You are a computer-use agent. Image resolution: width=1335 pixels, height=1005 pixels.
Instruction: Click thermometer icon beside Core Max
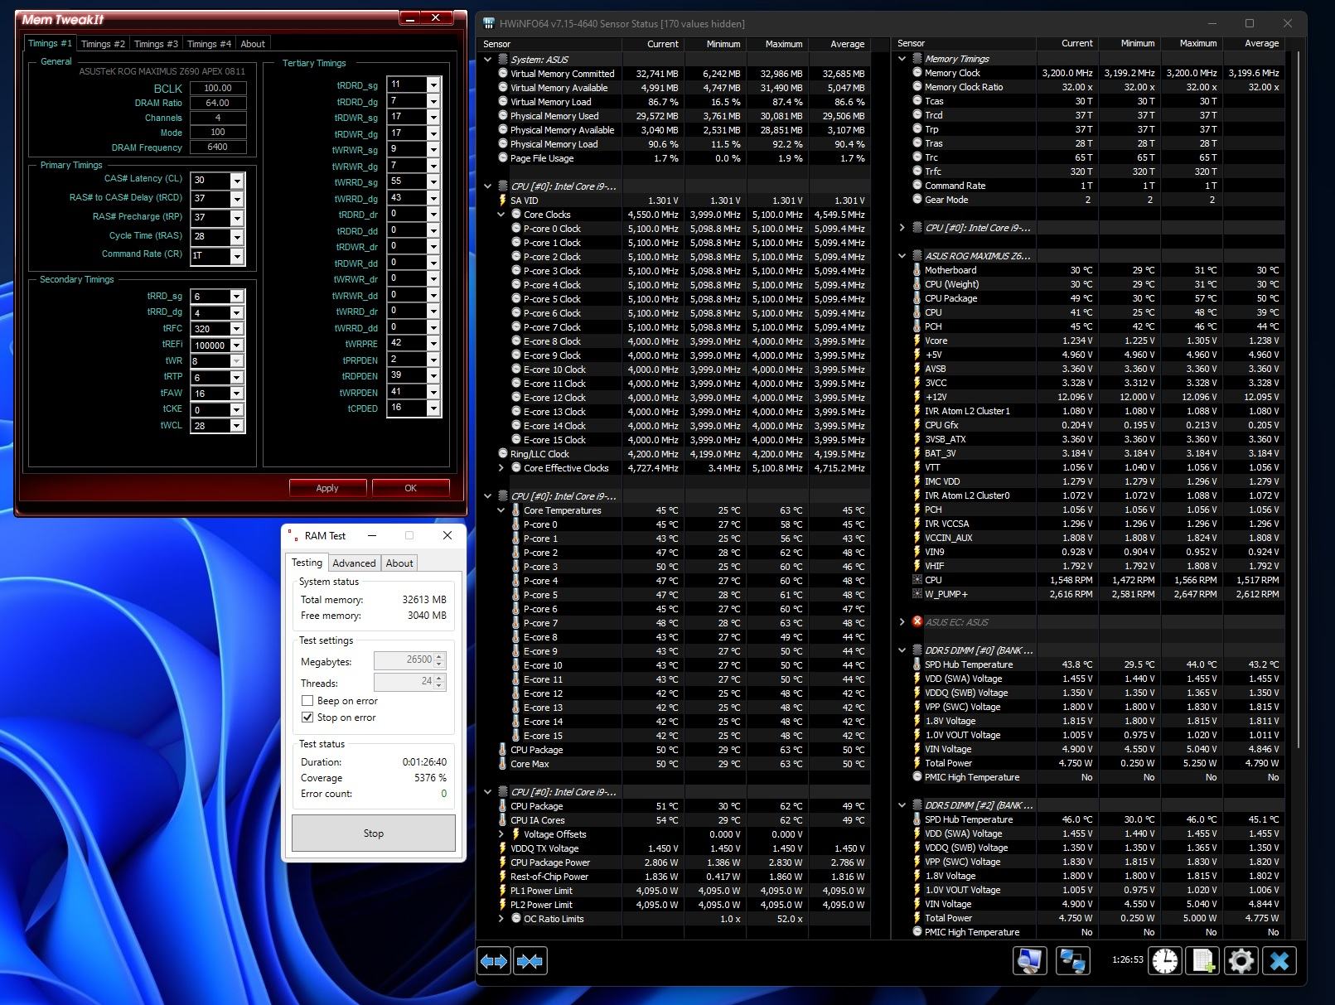pos(503,764)
